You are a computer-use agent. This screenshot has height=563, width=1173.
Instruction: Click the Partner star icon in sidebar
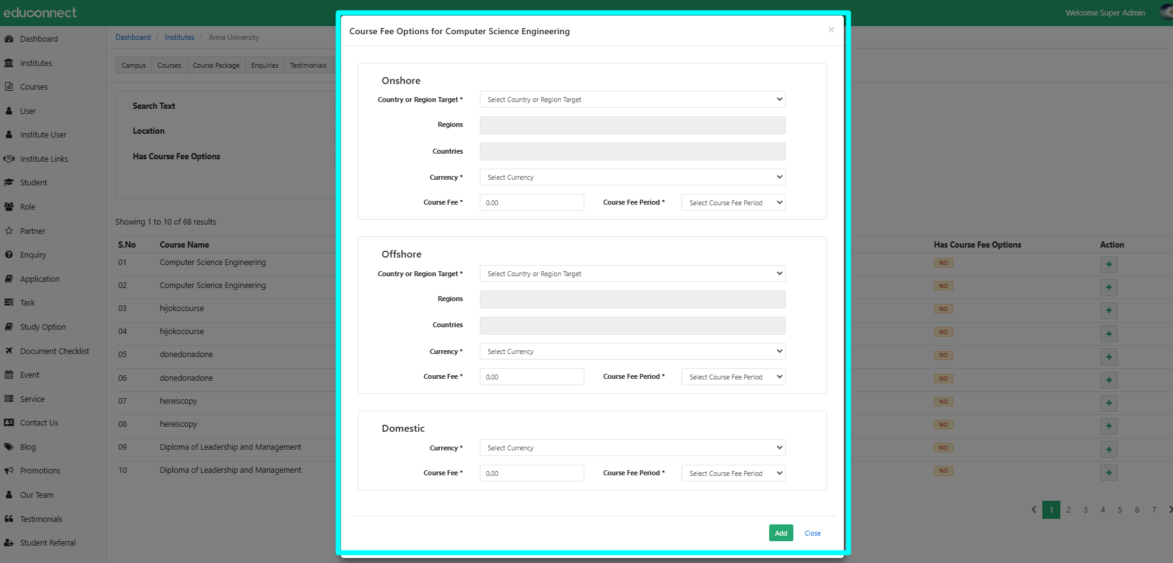click(9, 231)
